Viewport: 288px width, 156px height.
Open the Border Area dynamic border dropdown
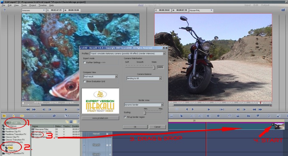pyautogui.click(x=144, y=105)
